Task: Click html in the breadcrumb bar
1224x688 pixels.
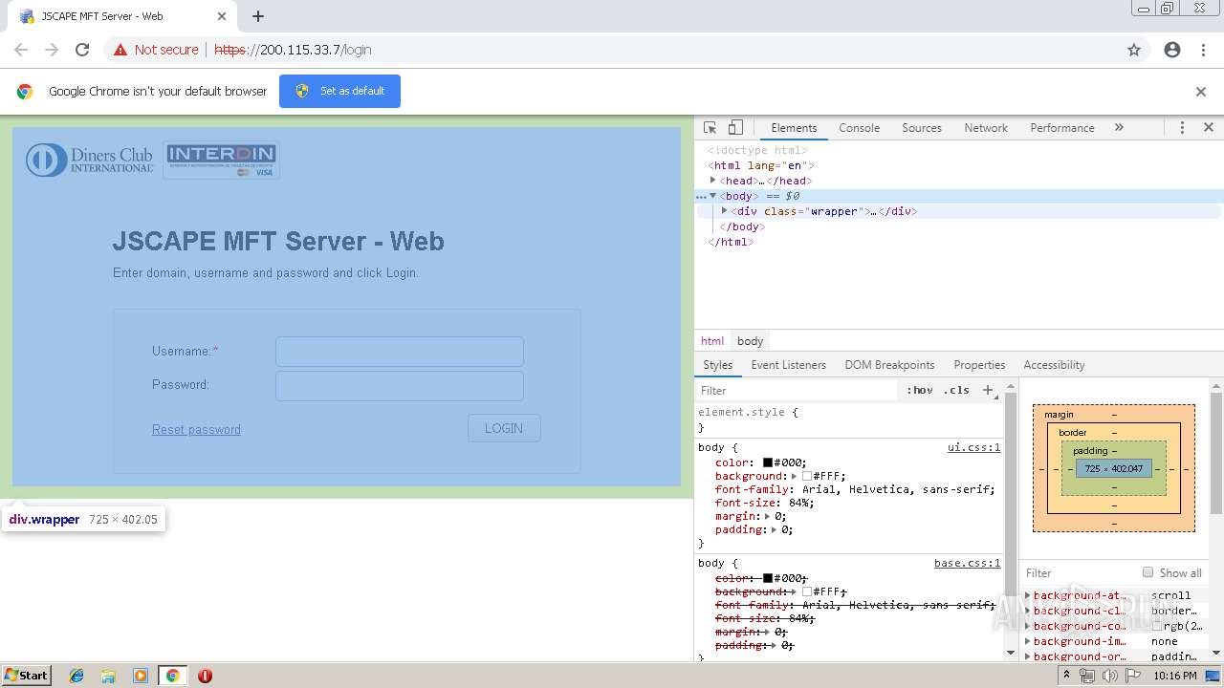Action: click(x=712, y=341)
